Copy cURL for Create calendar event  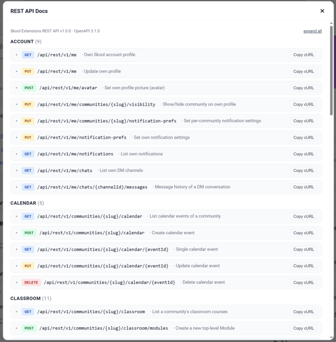pyautogui.click(x=304, y=233)
